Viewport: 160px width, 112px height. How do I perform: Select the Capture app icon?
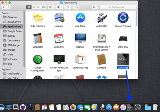tap(80, 38)
